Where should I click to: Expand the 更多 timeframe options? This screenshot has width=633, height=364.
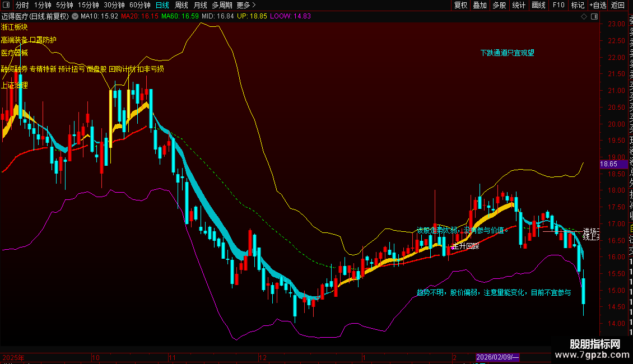(x=246, y=5)
